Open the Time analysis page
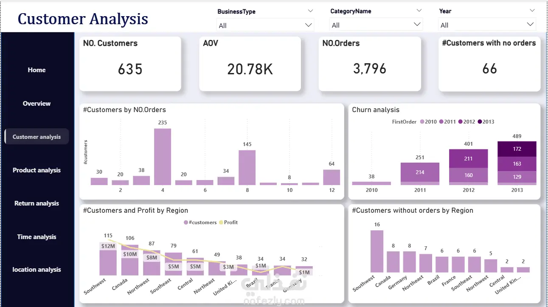The image size is (548, 307). point(37,237)
